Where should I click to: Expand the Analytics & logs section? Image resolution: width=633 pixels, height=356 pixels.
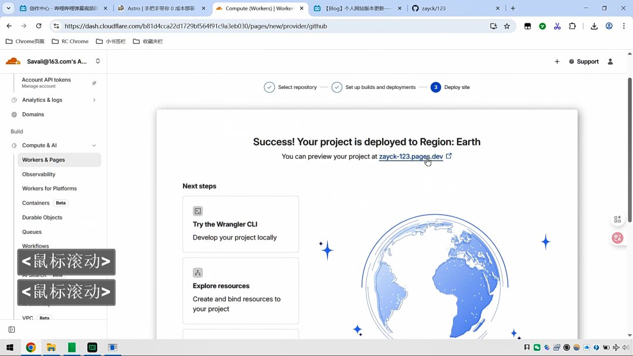click(x=94, y=100)
